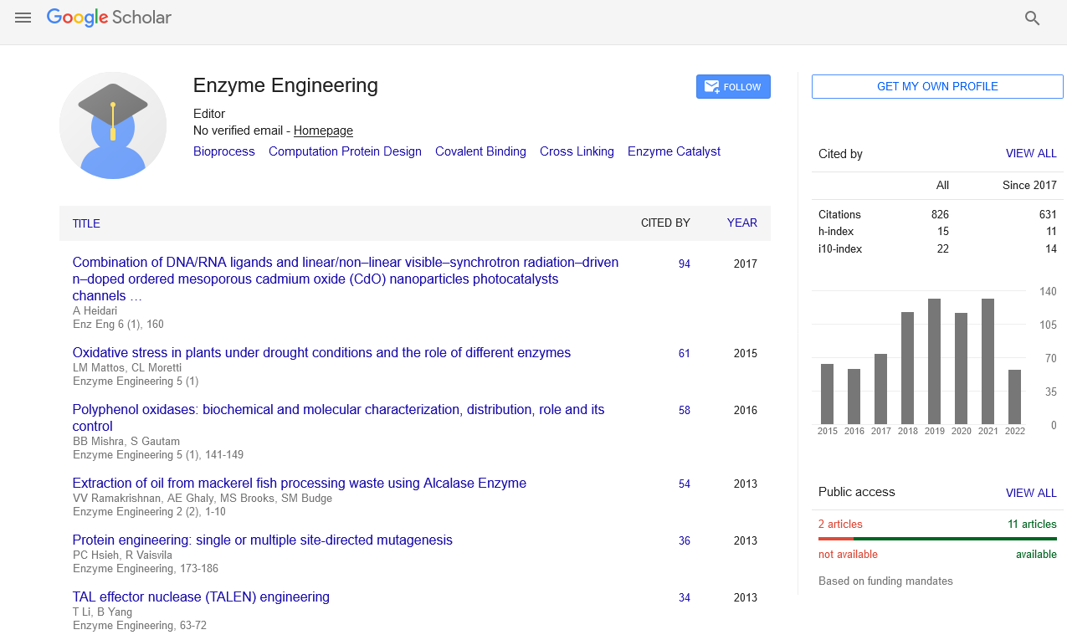Click View All next to Public access

click(1030, 493)
